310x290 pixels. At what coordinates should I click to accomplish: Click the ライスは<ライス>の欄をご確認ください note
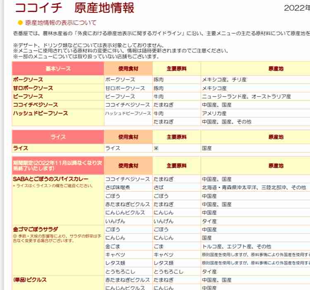tap(53, 186)
